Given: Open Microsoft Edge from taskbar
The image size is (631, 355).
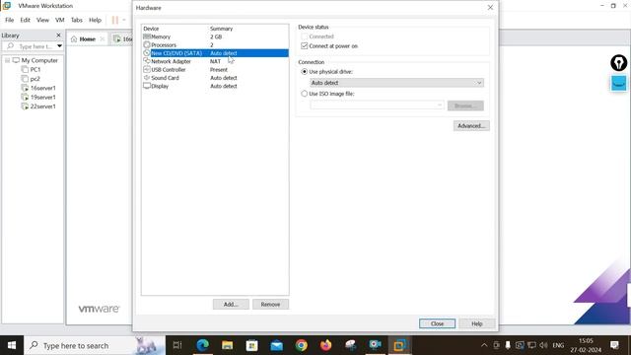Looking at the screenshot, I should (x=202, y=345).
